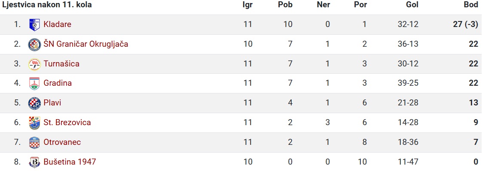Open the Bušetina 1947 team link
Image resolution: width=482 pixels, height=171 pixels.
coord(70,162)
